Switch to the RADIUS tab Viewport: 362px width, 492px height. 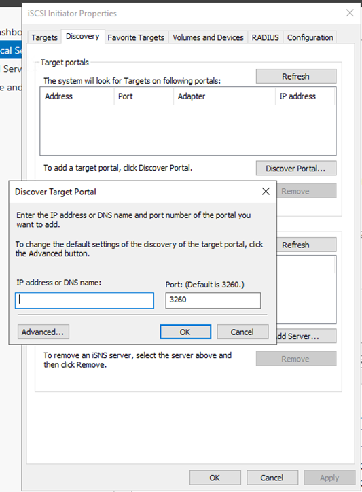(x=265, y=37)
